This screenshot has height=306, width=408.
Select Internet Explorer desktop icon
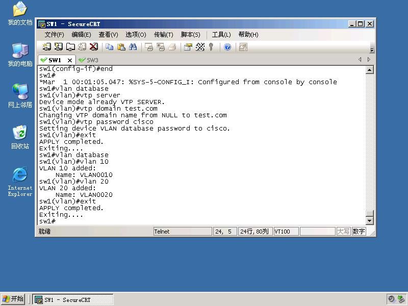pos(20,182)
